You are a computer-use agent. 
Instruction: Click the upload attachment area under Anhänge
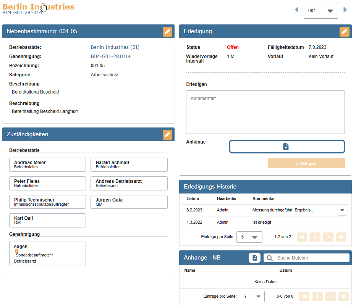(x=286, y=147)
